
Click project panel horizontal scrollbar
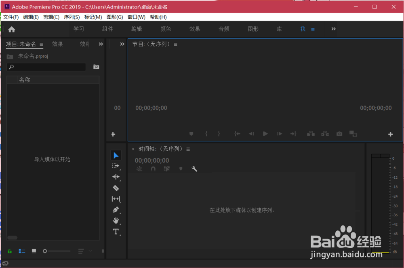point(13,238)
